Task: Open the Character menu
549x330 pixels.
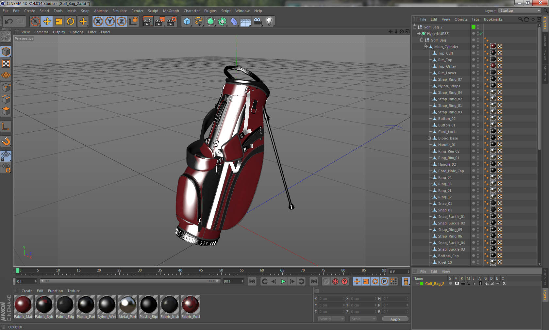Action: coord(191,11)
